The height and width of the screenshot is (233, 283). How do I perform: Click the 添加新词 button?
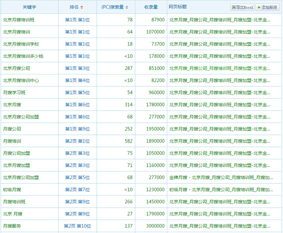267,7
